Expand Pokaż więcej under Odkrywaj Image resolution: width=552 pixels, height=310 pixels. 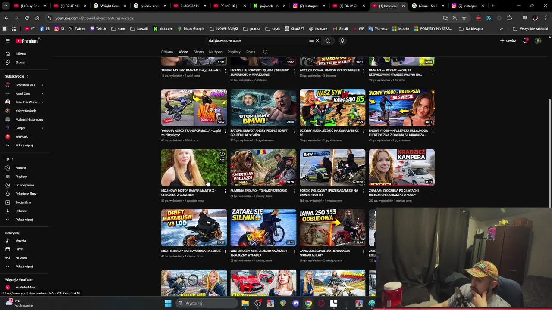24,267
